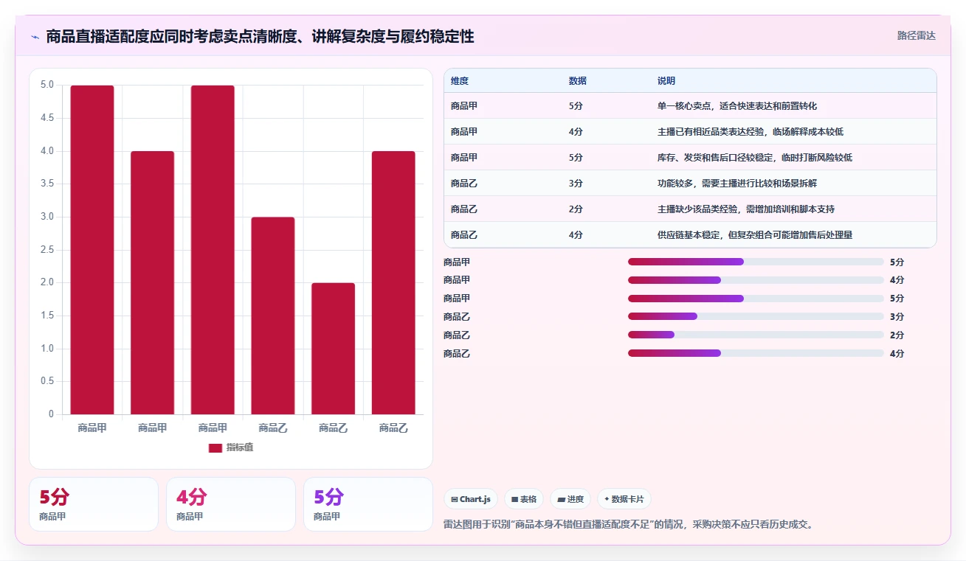Viewport: 966px width, 561px height.
Task: Toggle the 指标值 legend color swatch
Action: (215, 447)
